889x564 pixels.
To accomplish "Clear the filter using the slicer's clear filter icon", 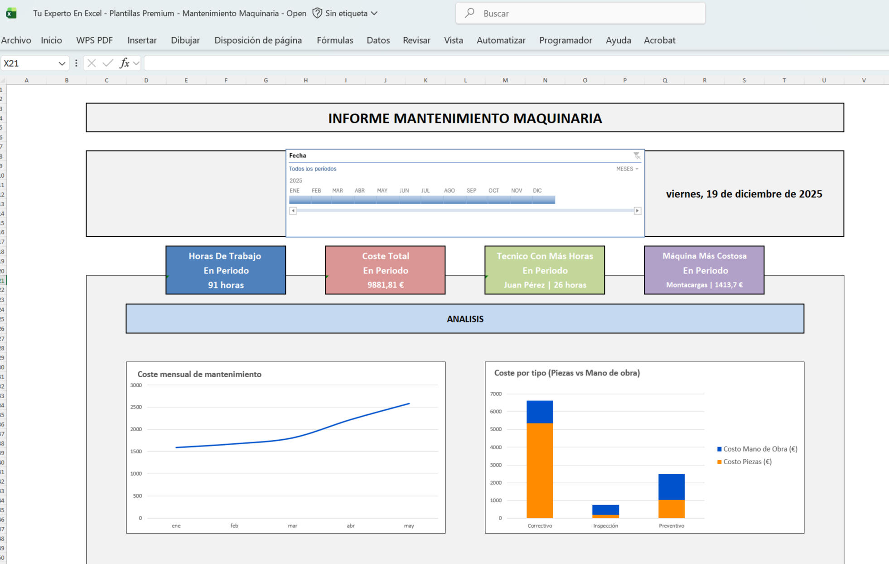I will (637, 156).
